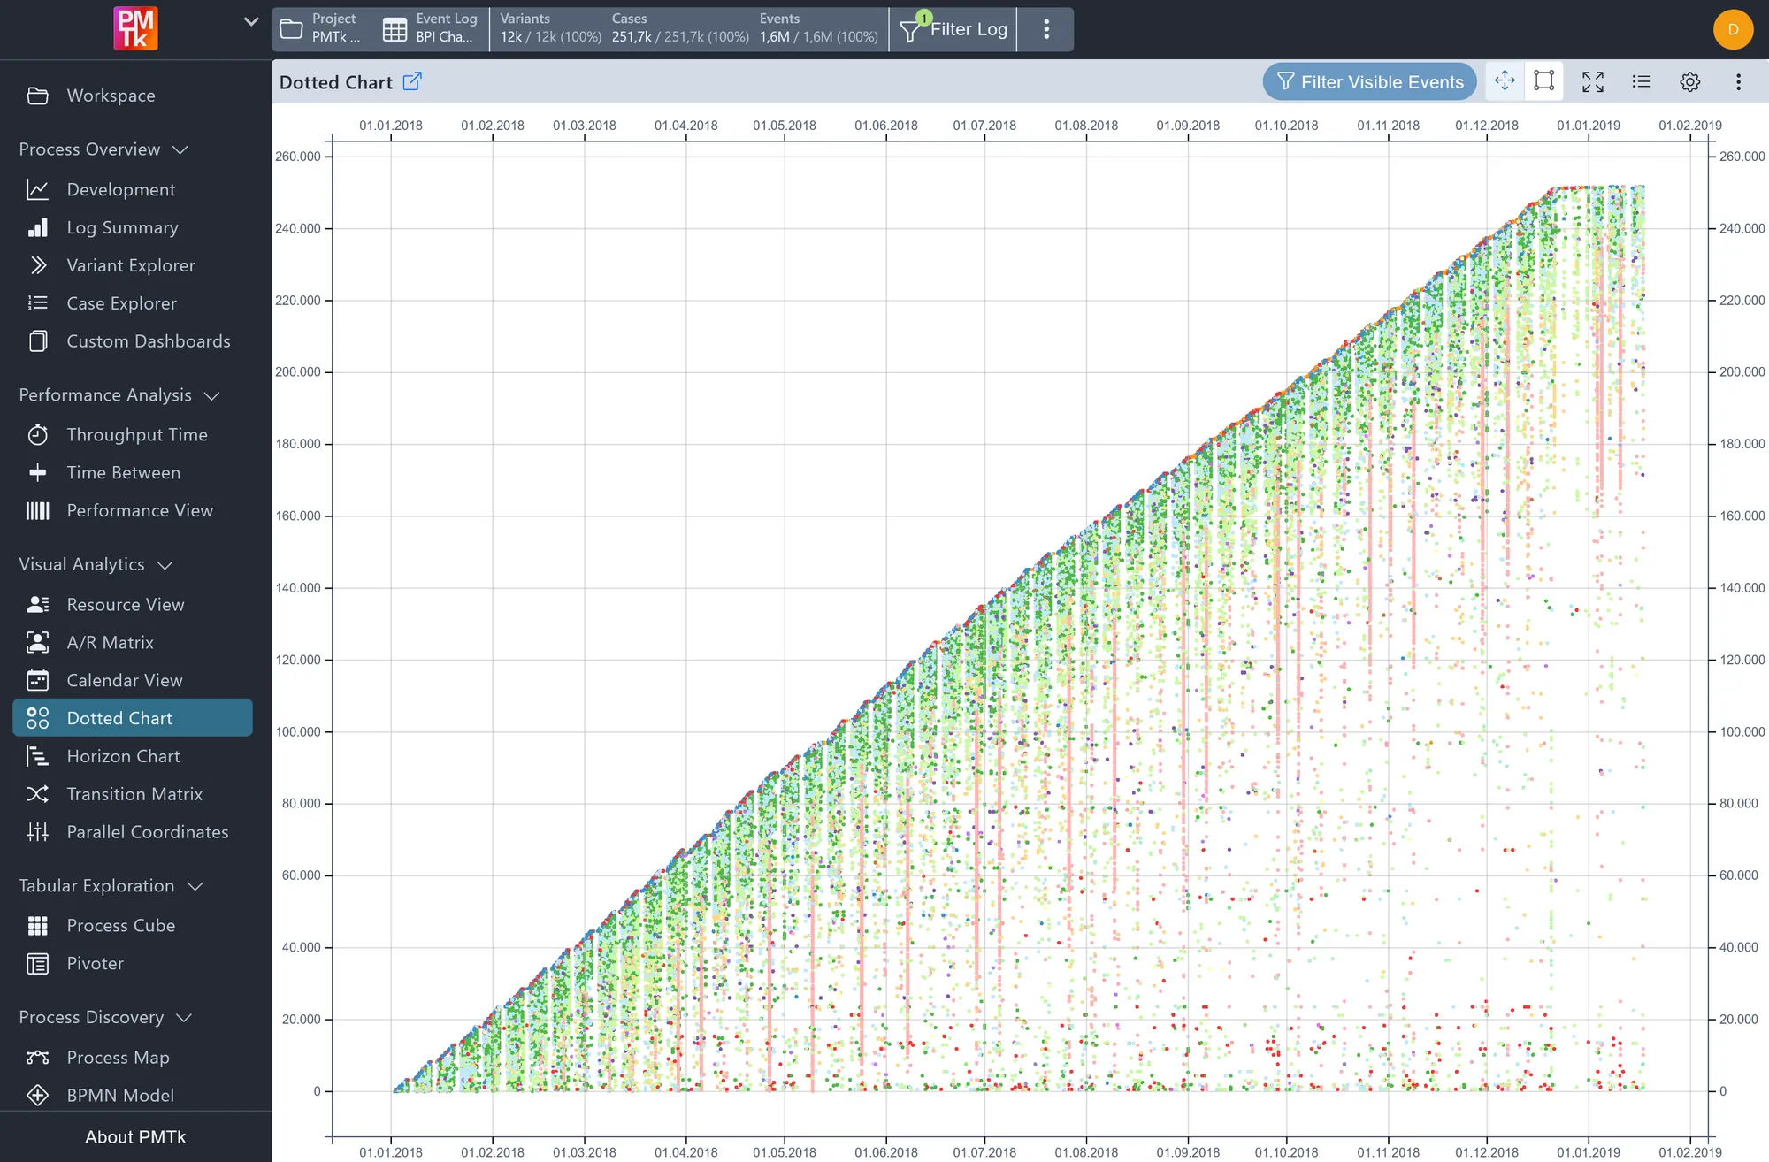Open chart settings gear icon
The height and width of the screenshot is (1162, 1769).
1689,81
